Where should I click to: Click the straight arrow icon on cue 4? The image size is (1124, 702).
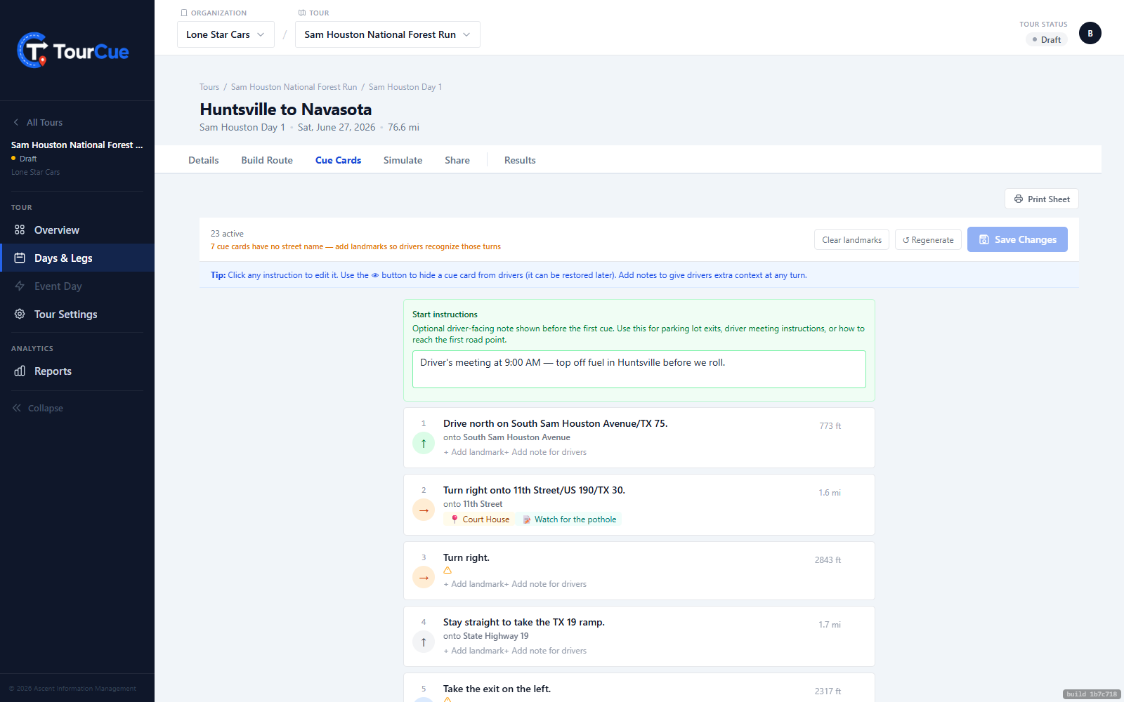click(x=424, y=642)
